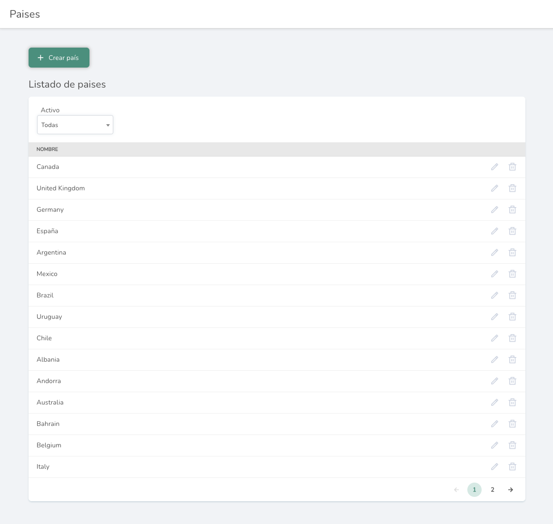This screenshot has height=524, width=553.
Task: Edit the Canada row with pencil icon
Action: pos(494,167)
